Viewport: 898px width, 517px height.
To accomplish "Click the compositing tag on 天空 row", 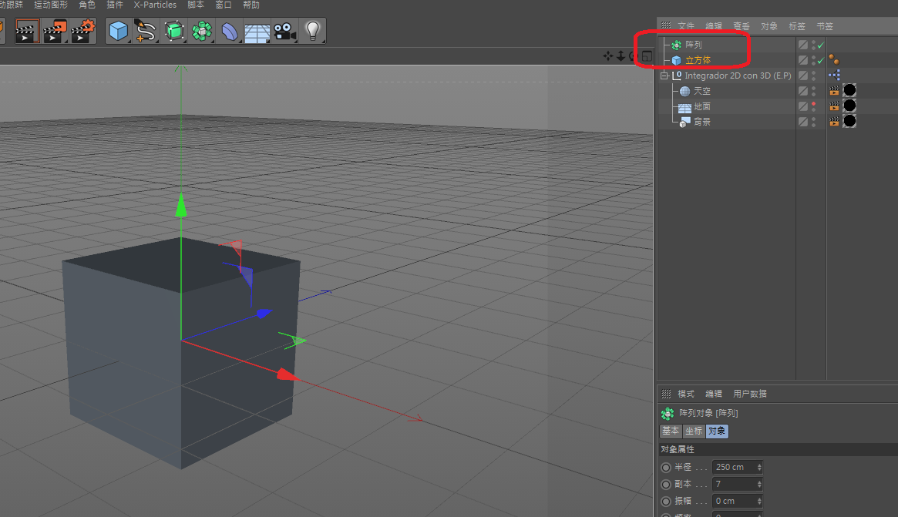I will 835,90.
